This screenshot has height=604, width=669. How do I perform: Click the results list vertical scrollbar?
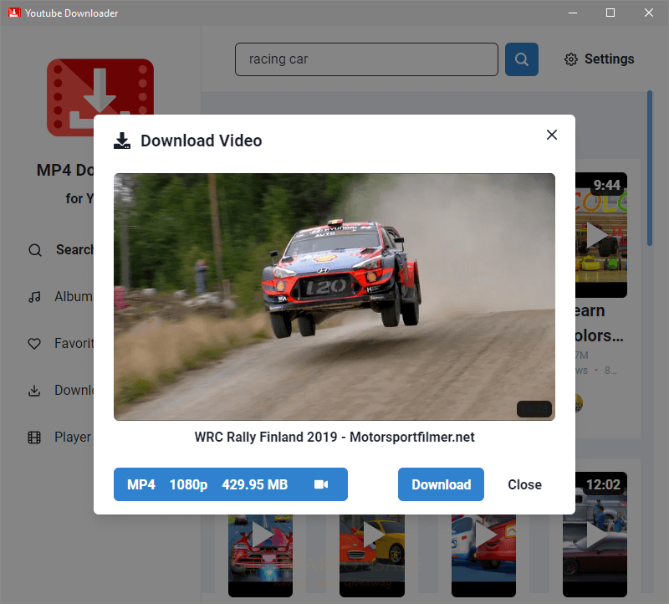point(650,168)
